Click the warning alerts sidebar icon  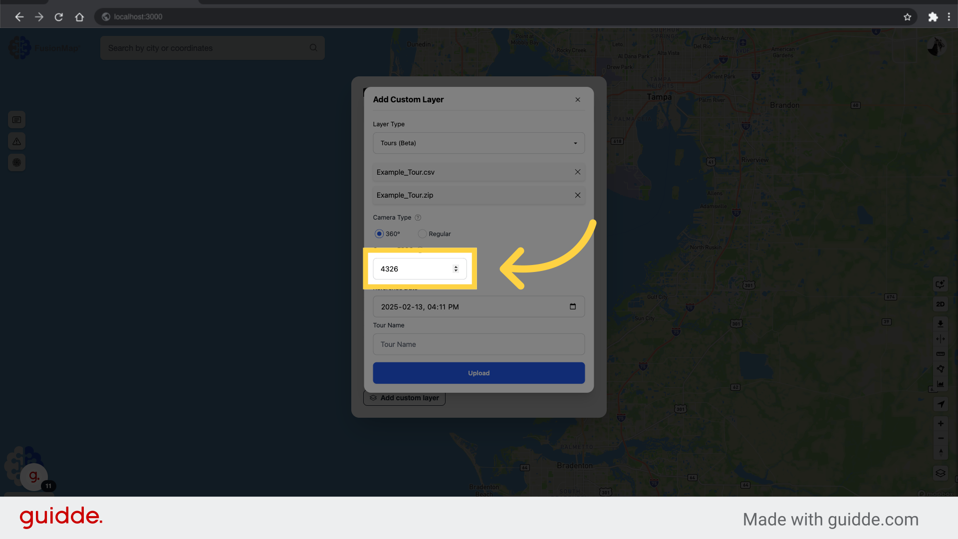[16, 141]
